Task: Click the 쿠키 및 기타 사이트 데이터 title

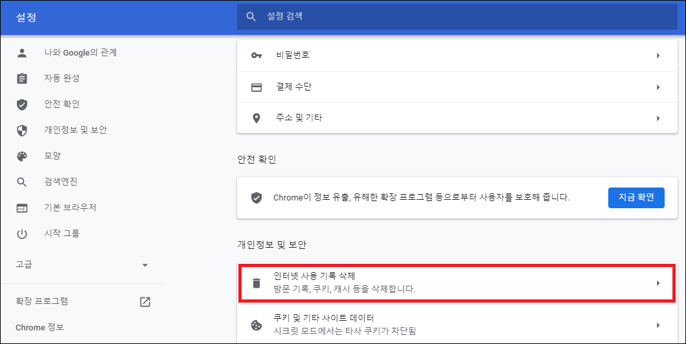Action: click(x=324, y=318)
